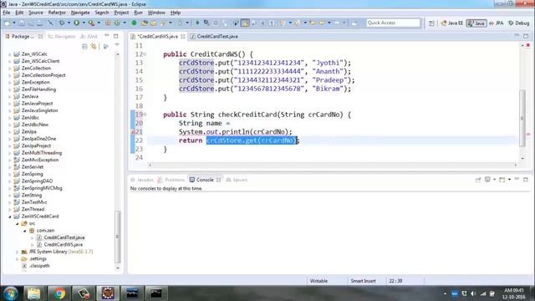Toggle Show Whitespace Characters icon
535x301 pixels.
[x=272, y=23]
